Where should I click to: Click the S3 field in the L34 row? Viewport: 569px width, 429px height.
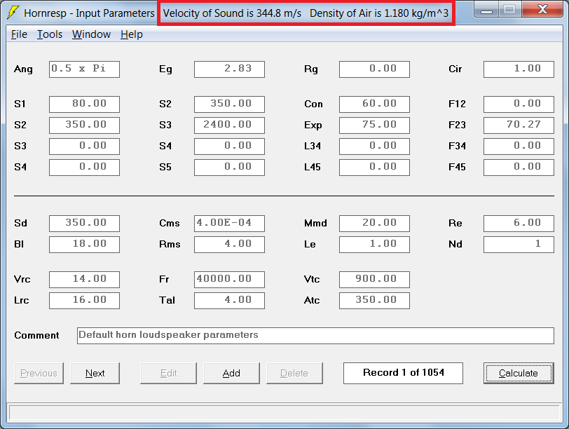(84, 147)
